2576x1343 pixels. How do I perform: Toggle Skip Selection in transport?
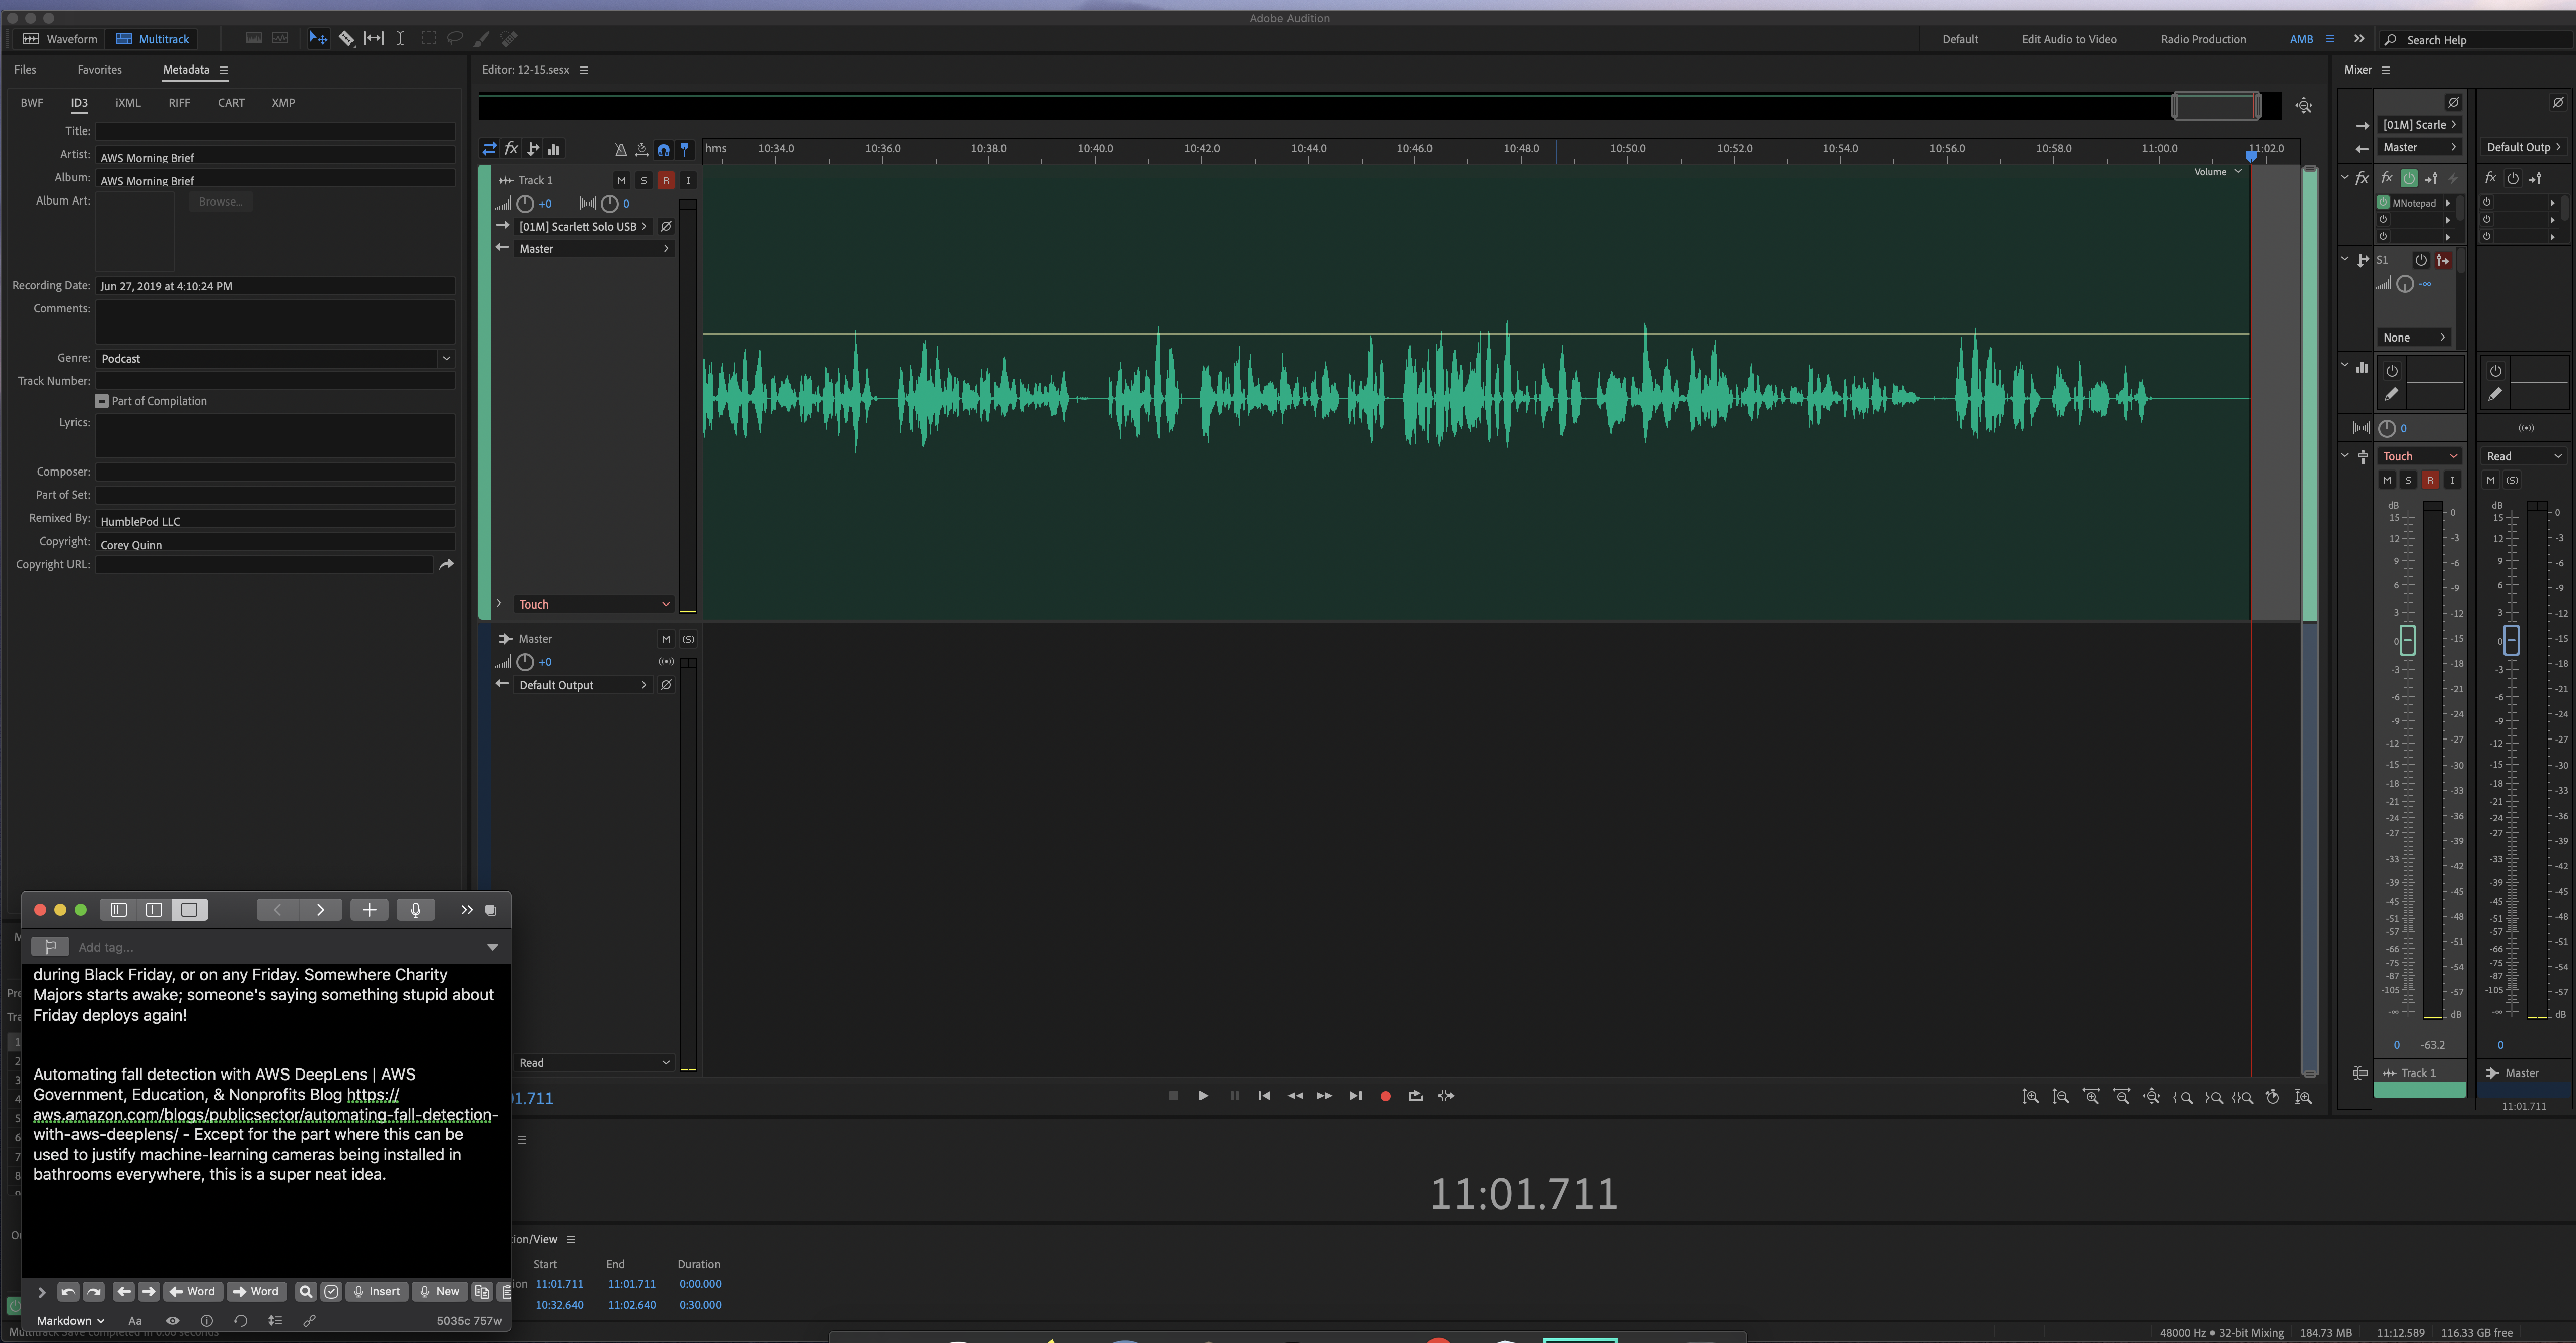coord(1446,1096)
